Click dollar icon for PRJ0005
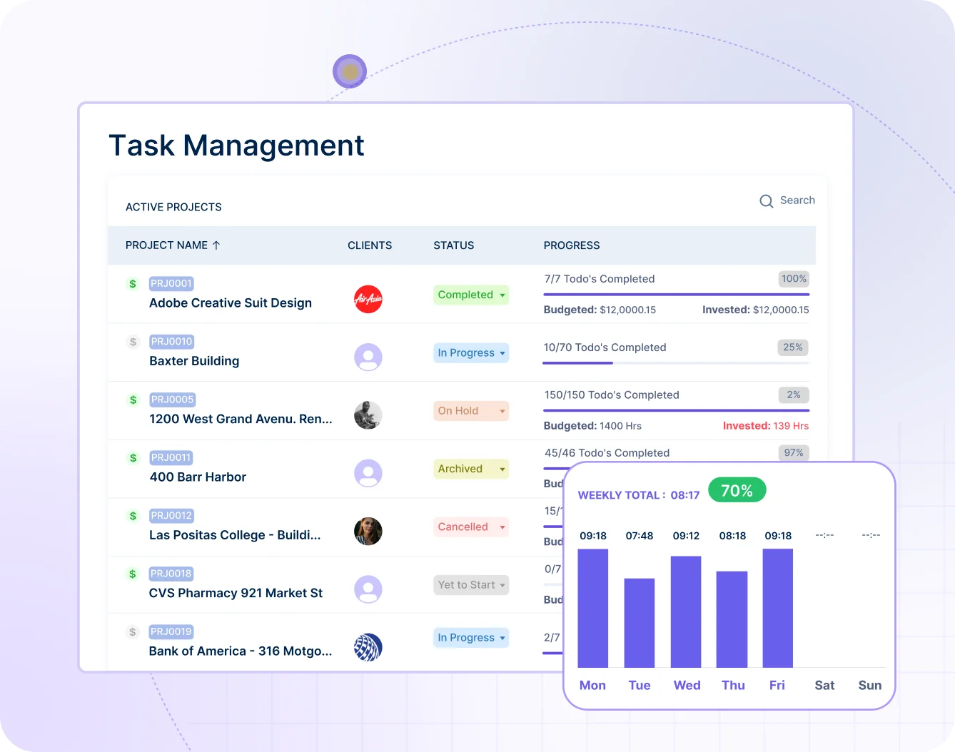Screen dimensions: 955x752 [133, 400]
